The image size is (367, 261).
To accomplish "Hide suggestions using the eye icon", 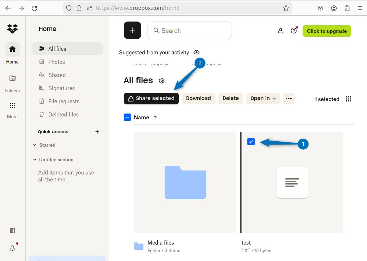I will click(x=196, y=52).
